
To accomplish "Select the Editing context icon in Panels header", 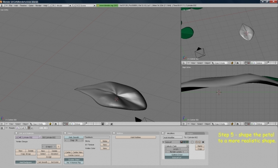I will point(29,128).
